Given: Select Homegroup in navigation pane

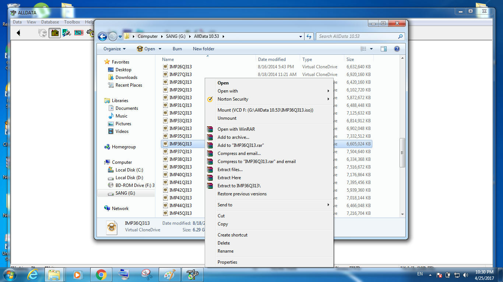Looking at the screenshot, I should [124, 147].
